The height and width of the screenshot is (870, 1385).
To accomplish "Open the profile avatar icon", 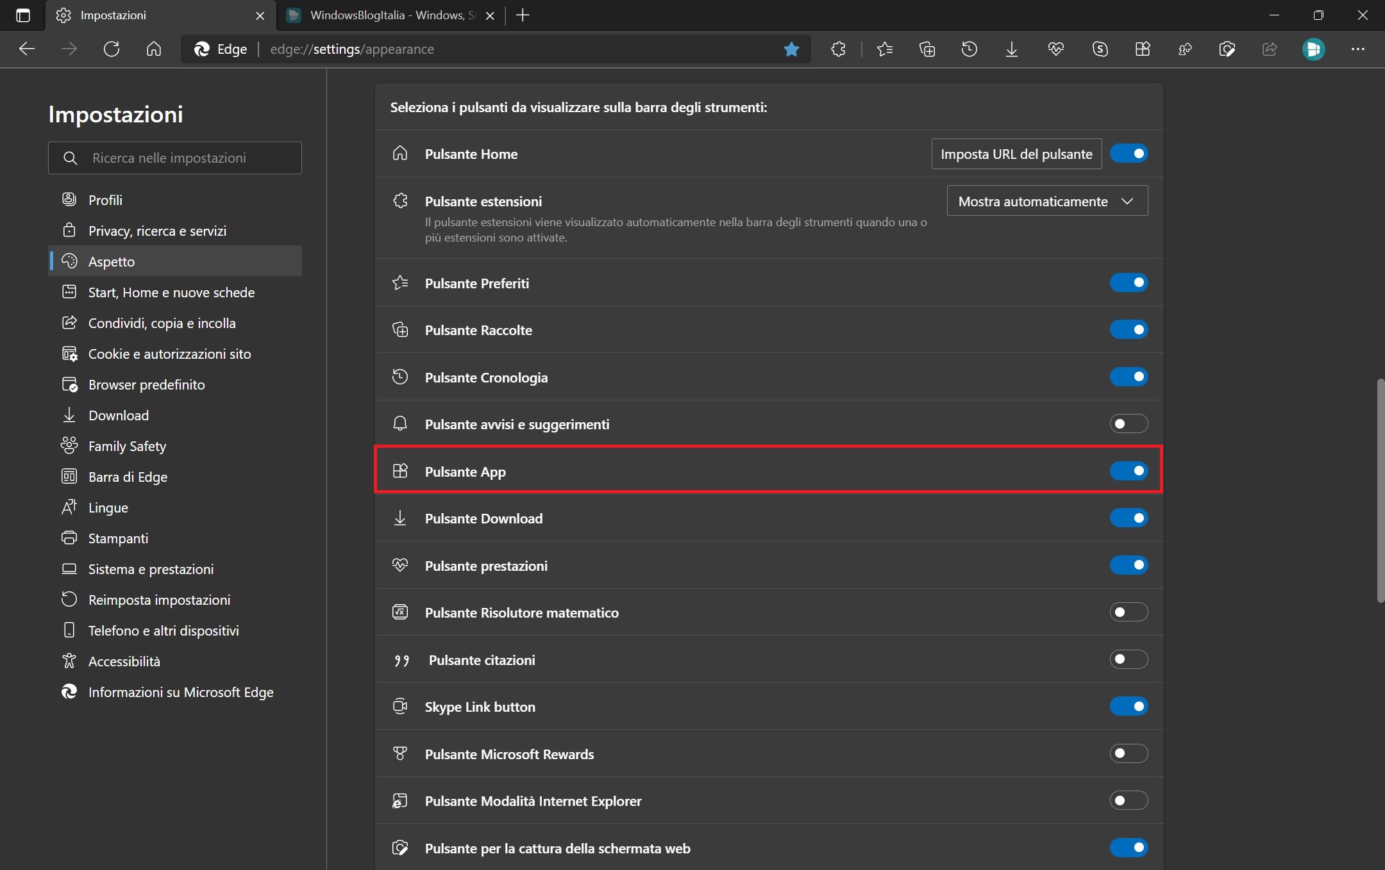I will 1313,49.
